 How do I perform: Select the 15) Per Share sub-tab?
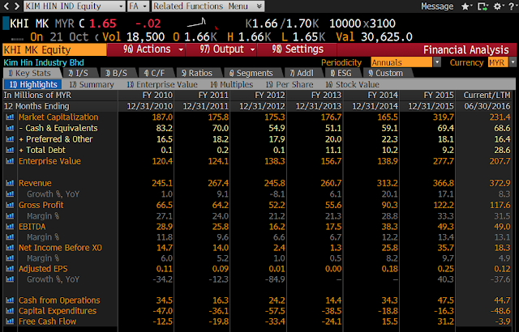coord(290,84)
